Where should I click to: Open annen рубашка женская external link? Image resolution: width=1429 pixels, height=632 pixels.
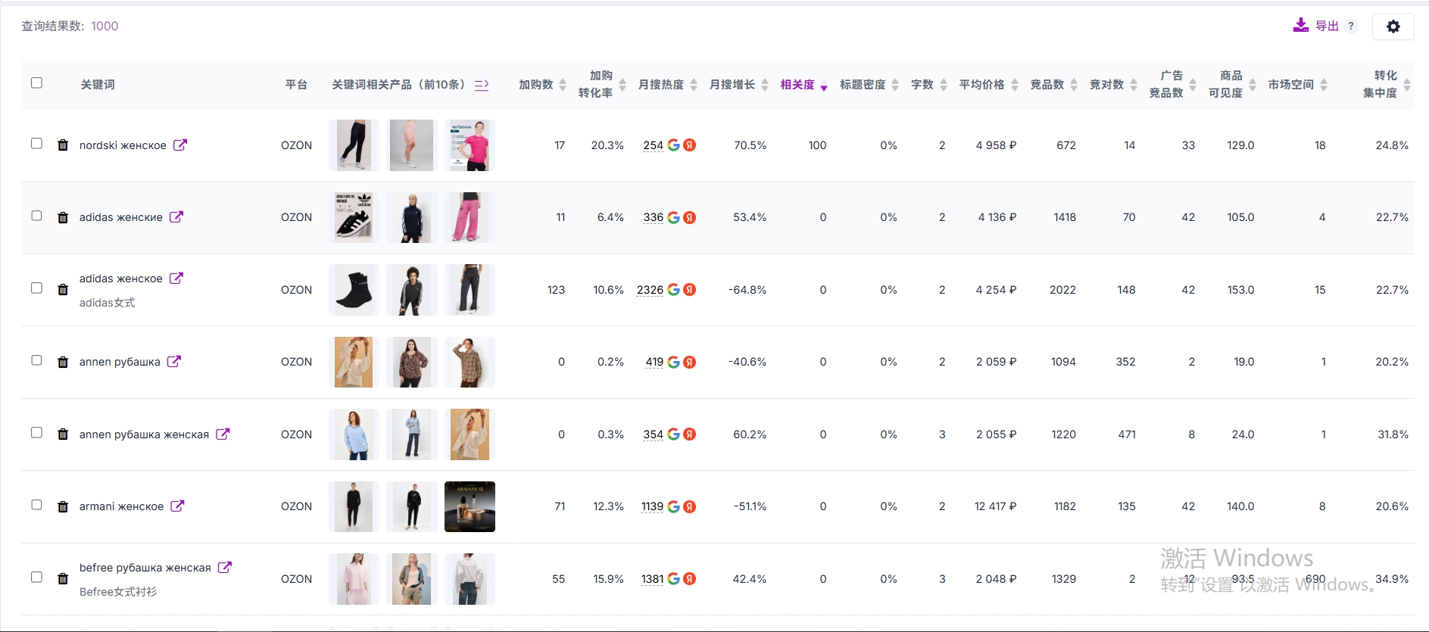pyautogui.click(x=223, y=434)
